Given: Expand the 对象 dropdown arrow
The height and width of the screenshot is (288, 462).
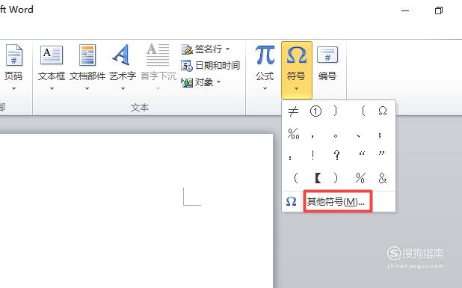Looking at the screenshot, I should coord(218,82).
